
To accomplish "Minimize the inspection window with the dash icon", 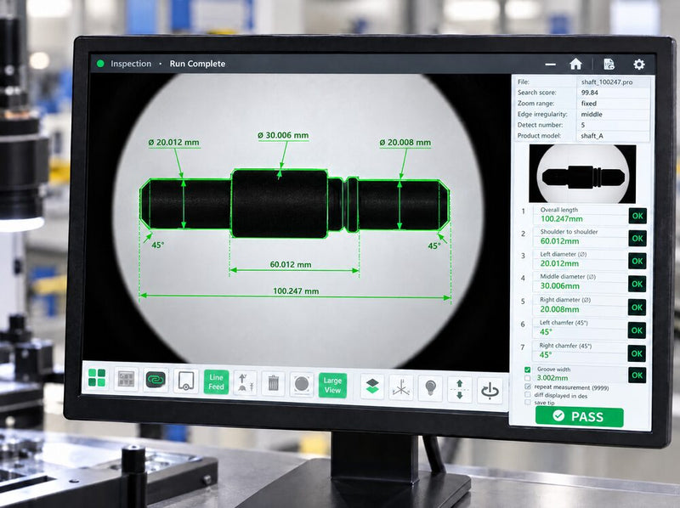I will coord(550,65).
